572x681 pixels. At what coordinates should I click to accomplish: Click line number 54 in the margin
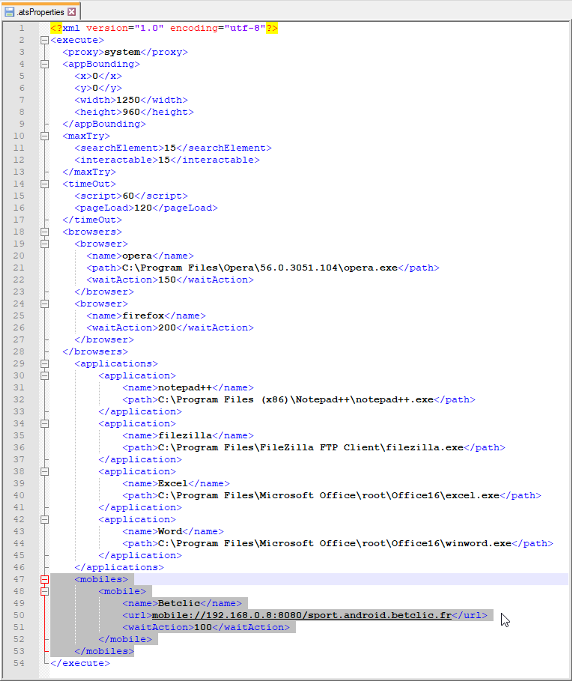point(19,663)
